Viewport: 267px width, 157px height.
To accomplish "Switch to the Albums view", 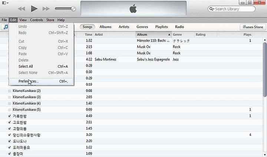I will pyautogui.click(x=105, y=27).
